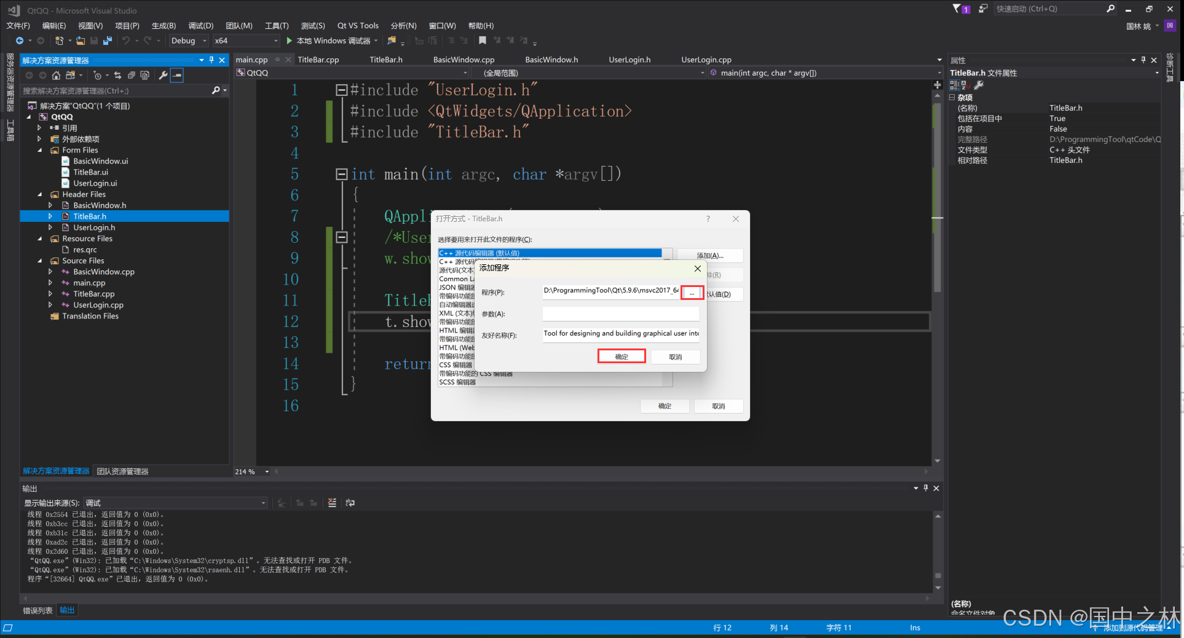Open the Qt VS Tools menu
This screenshot has height=638, width=1184.
coord(358,26)
